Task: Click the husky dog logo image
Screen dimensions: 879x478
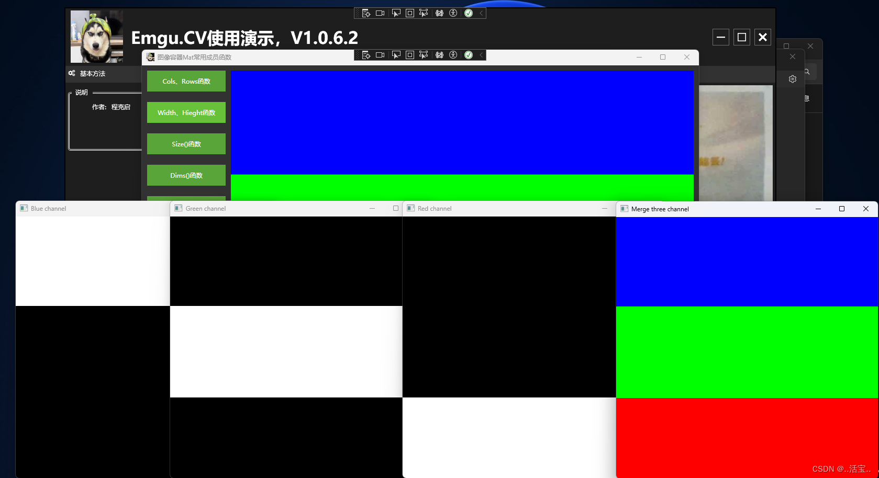Action: tap(96, 36)
